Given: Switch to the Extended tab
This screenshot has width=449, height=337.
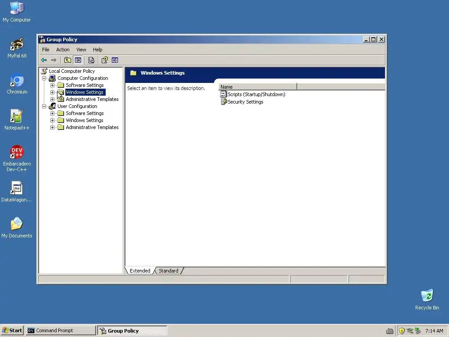Looking at the screenshot, I should point(140,271).
